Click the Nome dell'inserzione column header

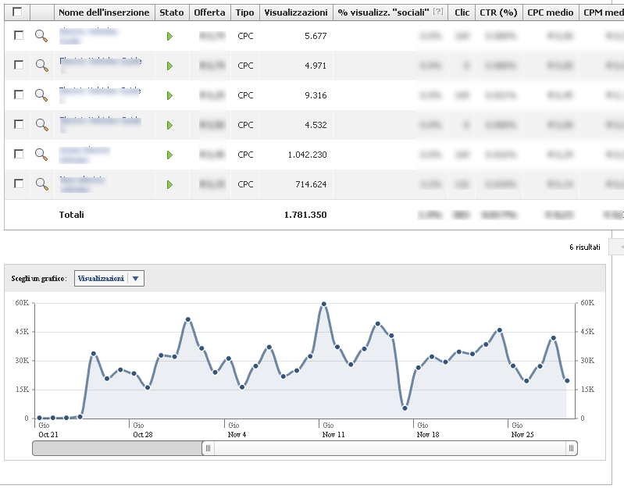pyautogui.click(x=104, y=12)
